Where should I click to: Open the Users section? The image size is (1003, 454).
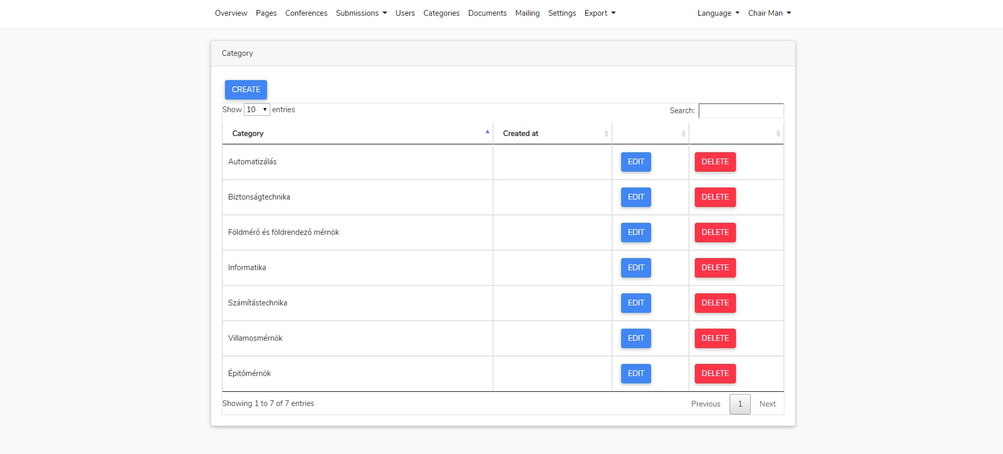pos(405,13)
